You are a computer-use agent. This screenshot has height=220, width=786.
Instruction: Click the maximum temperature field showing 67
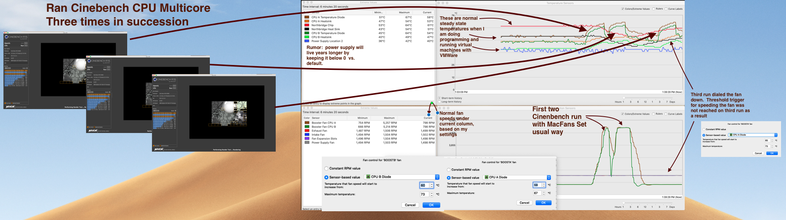tap(537, 193)
